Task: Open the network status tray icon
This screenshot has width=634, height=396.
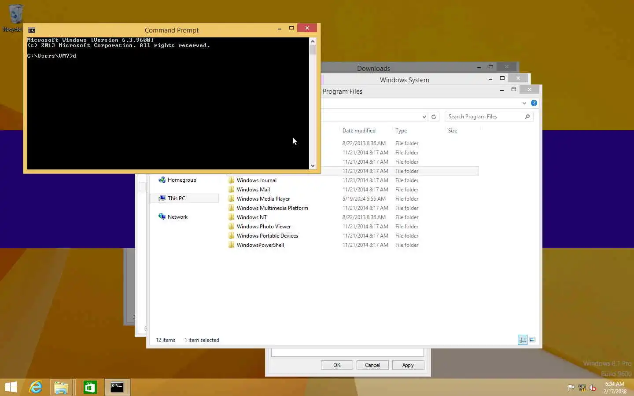Action: click(x=582, y=388)
